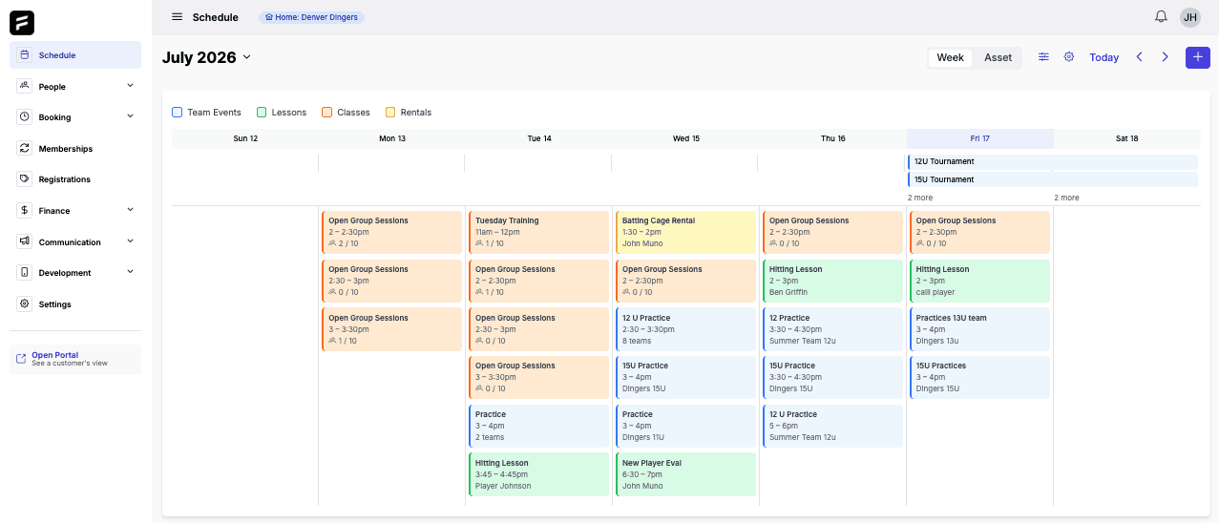
Task: Open the July 2026 month dropdown
Action: pos(206,57)
